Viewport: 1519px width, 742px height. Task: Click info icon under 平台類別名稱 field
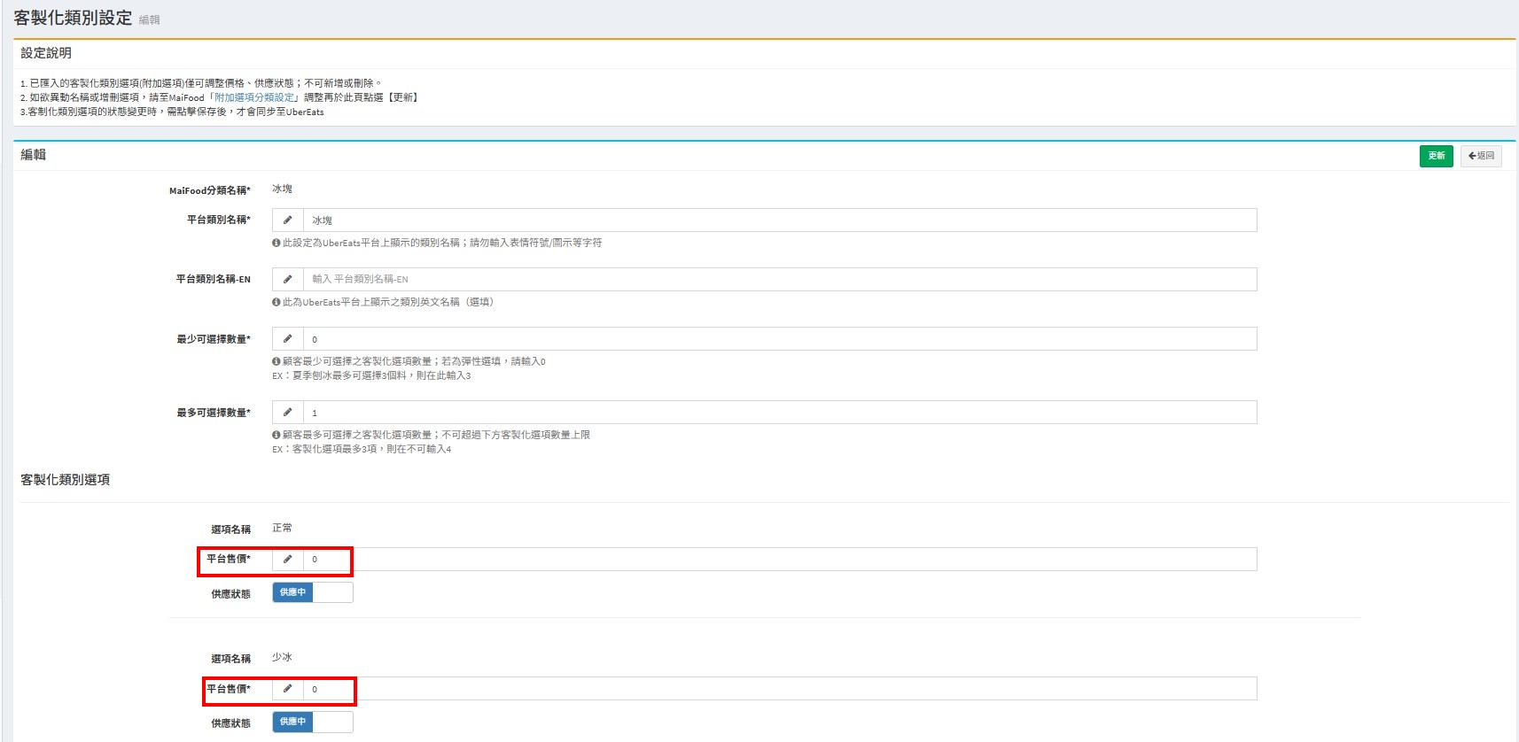click(277, 243)
